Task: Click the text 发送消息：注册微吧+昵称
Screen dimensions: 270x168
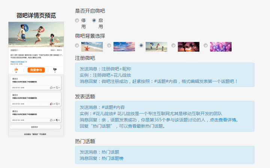Action: pyautogui.click(x=105, y=69)
